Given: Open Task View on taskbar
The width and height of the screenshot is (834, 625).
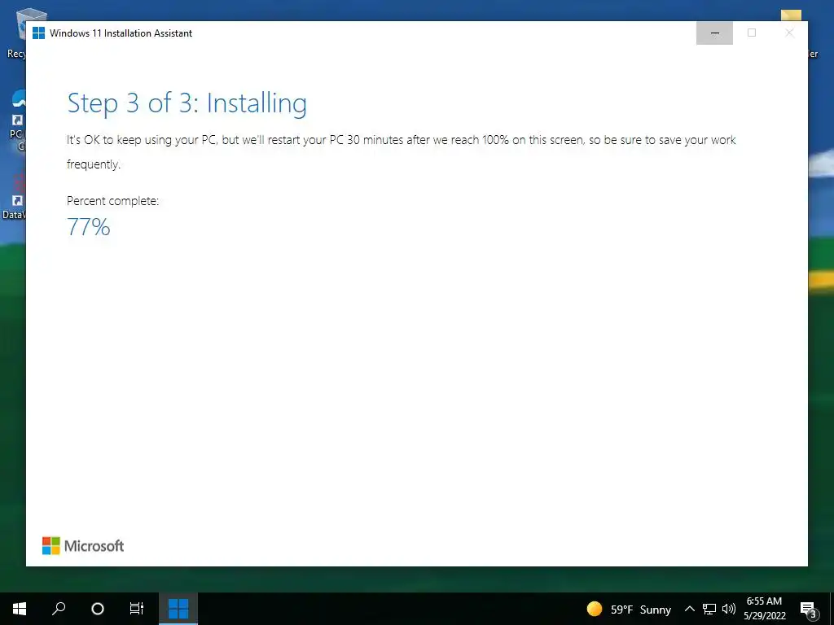Looking at the screenshot, I should tap(137, 609).
